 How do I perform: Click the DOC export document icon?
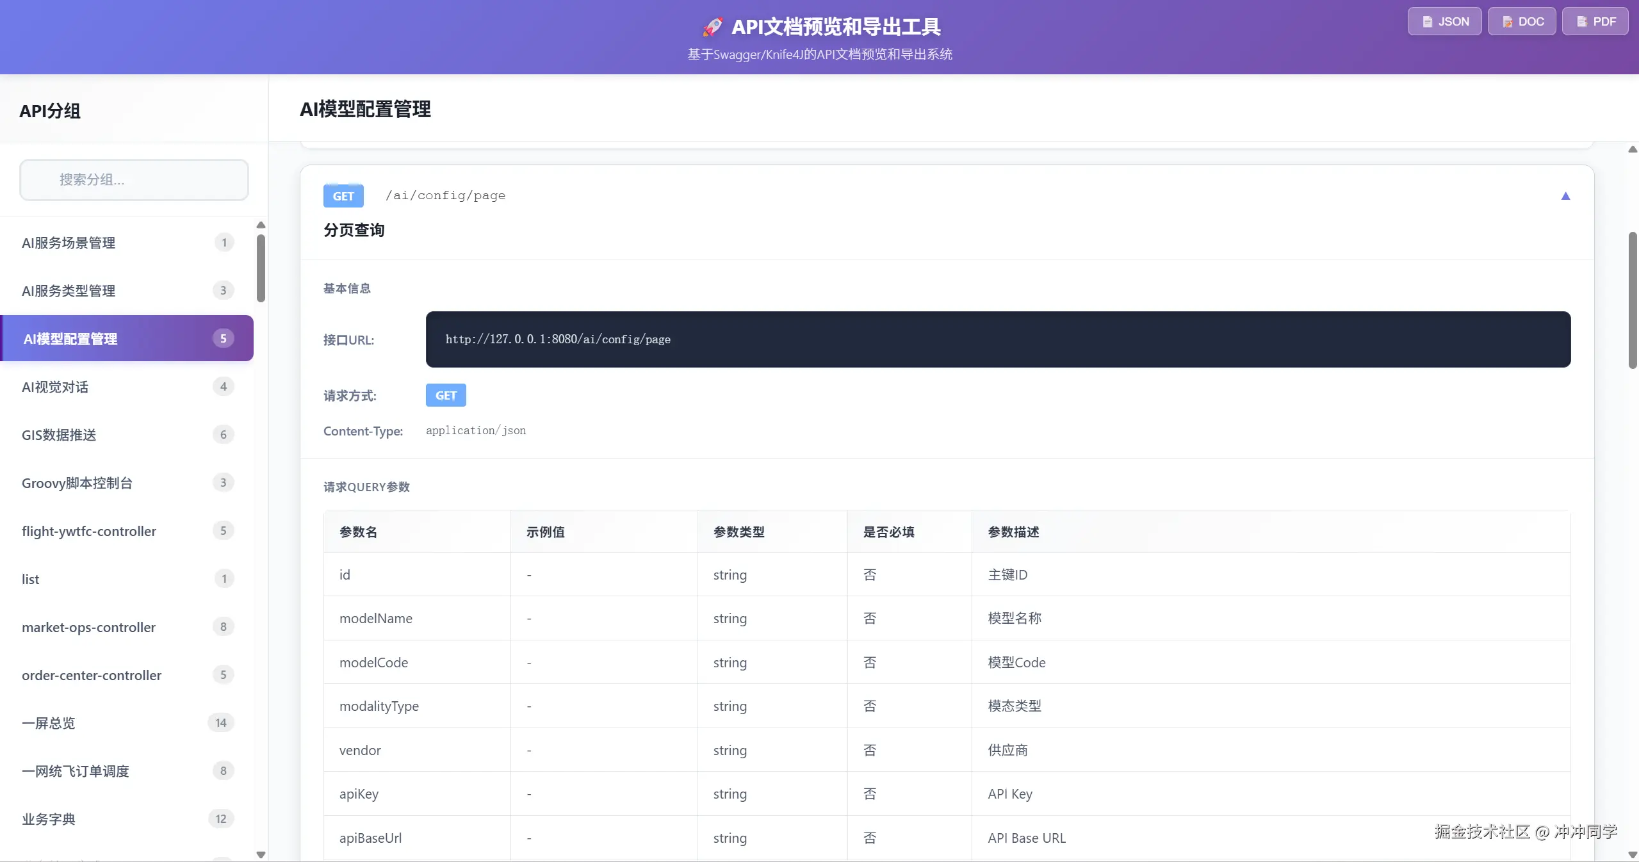pyautogui.click(x=1507, y=22)
